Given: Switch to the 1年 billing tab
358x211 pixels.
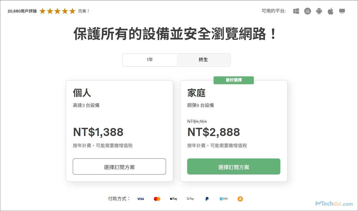Looking at the screenshot, I should click(150, 60).
